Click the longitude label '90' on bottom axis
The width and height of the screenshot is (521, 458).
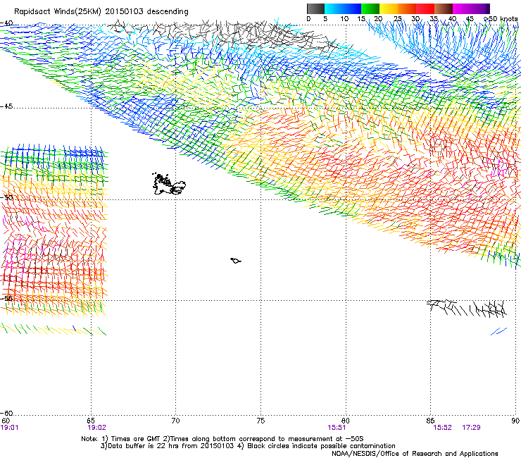coord(515,421)
